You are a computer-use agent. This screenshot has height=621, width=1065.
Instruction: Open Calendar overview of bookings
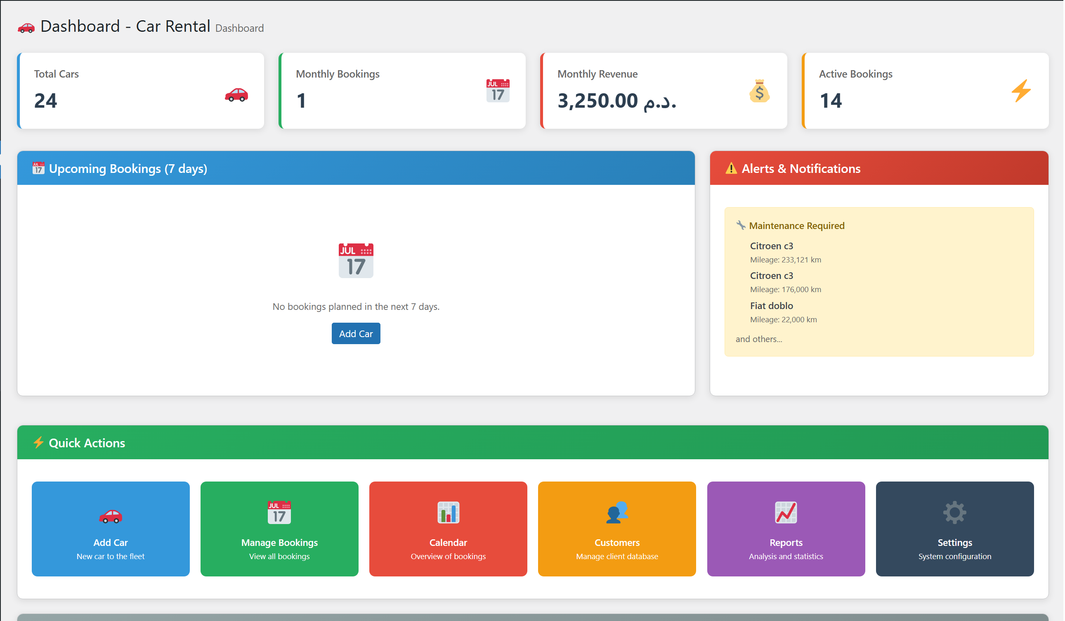point(448,529)
